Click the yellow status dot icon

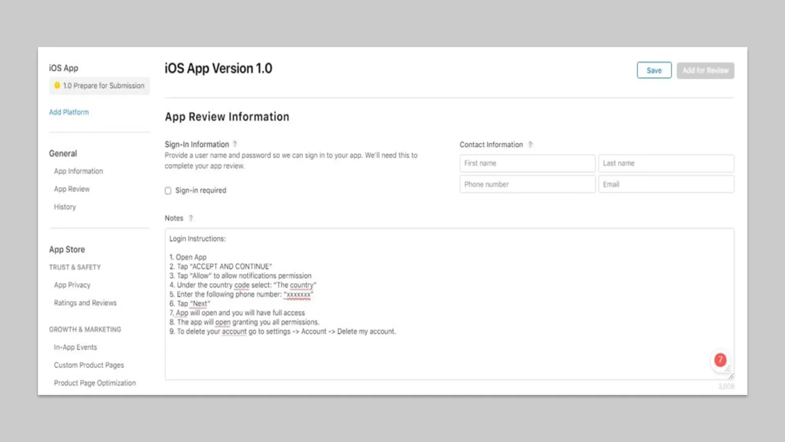tap(57, 85)
